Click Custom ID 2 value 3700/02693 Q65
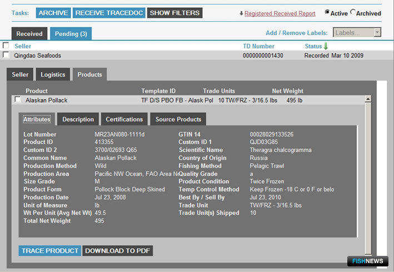 click(x=116, y=150)
